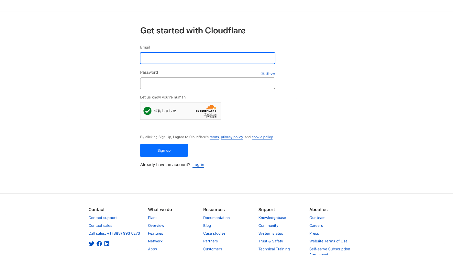Click the green success checkmark icon
Image resolution: width=453 pixels, height=255 pixels.
(148, 111)
